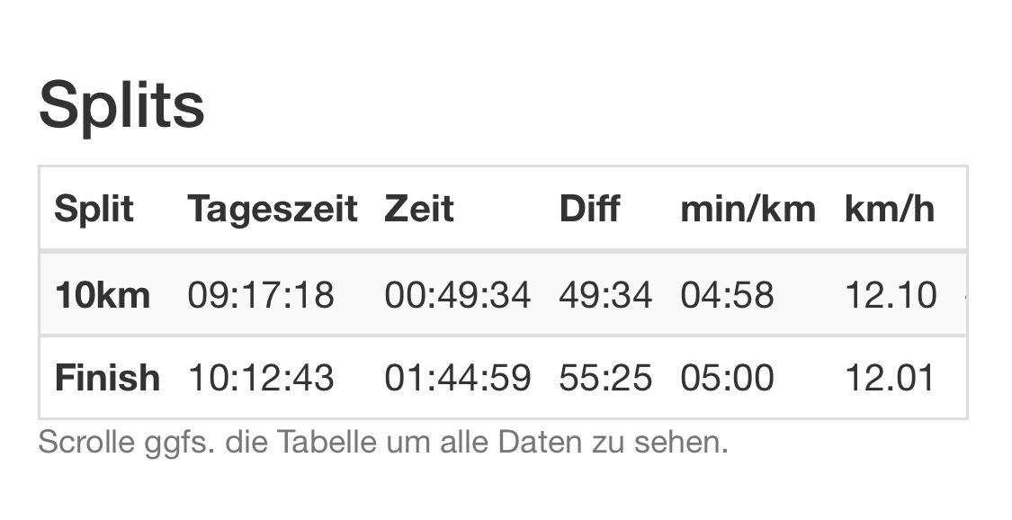This screenshot has height=520, width=1012.
Task: Click the Tageszeit column header
Action: (x=273, y=209)
